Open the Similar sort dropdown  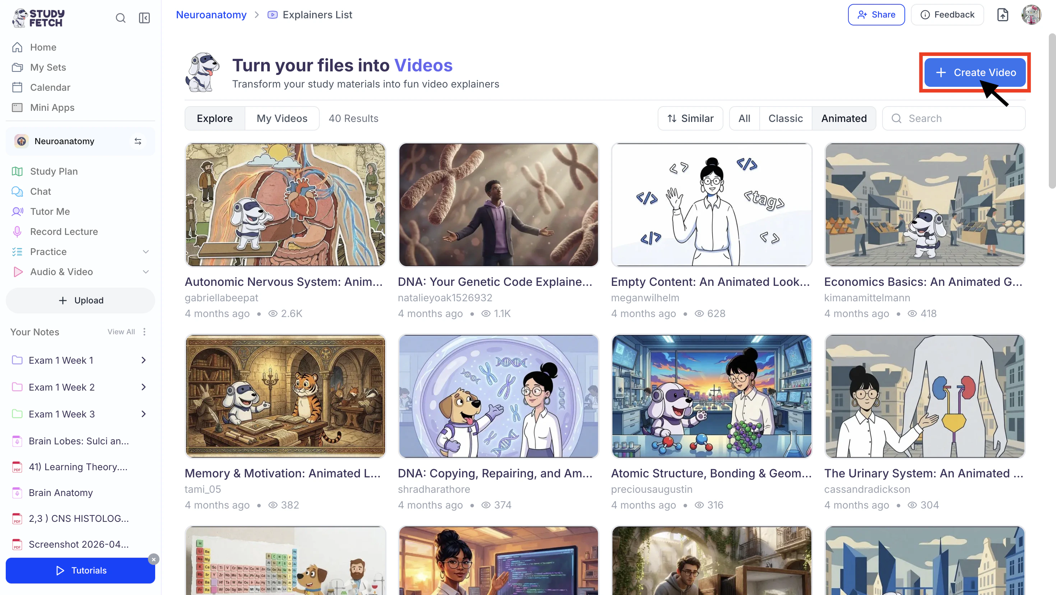[x=690, y=118]
